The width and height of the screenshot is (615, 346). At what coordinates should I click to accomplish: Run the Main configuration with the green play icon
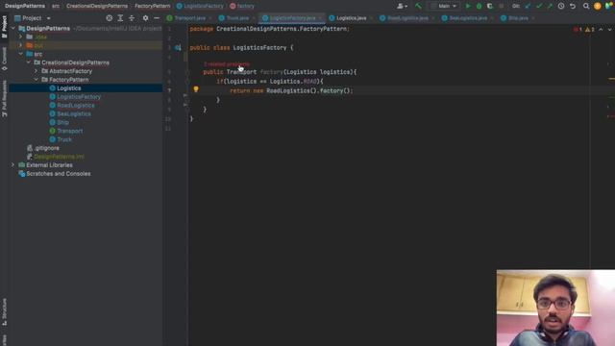468,6
